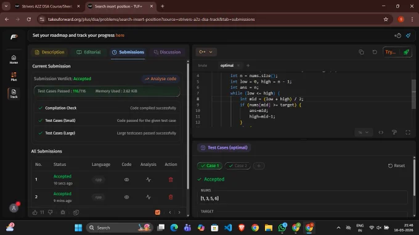The image size is (419, 235).
Task: Open a new browser tab
Action: click(x=162, y=6)
